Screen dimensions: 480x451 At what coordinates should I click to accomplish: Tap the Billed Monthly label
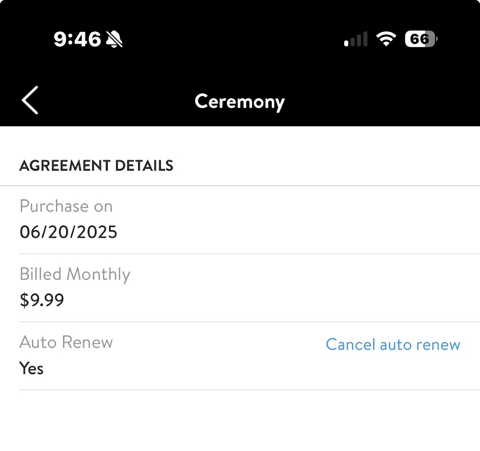point(75,274)
